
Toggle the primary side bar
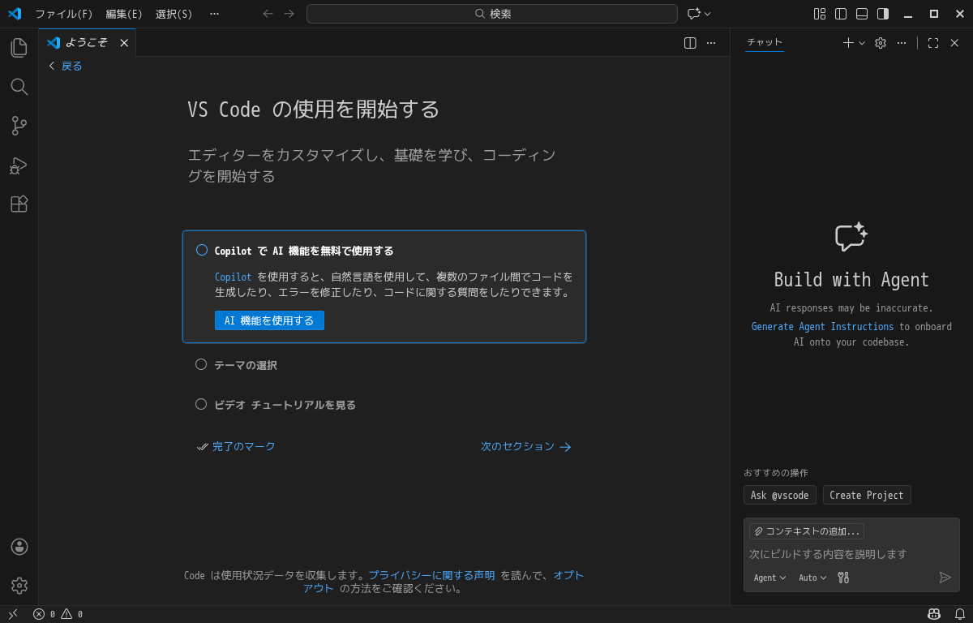point(841,14)
